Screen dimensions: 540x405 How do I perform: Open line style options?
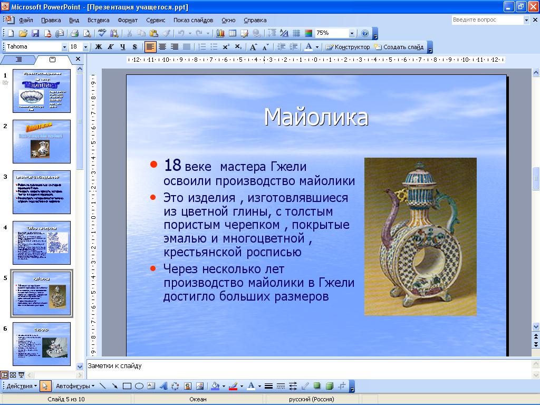pos(268,386)
